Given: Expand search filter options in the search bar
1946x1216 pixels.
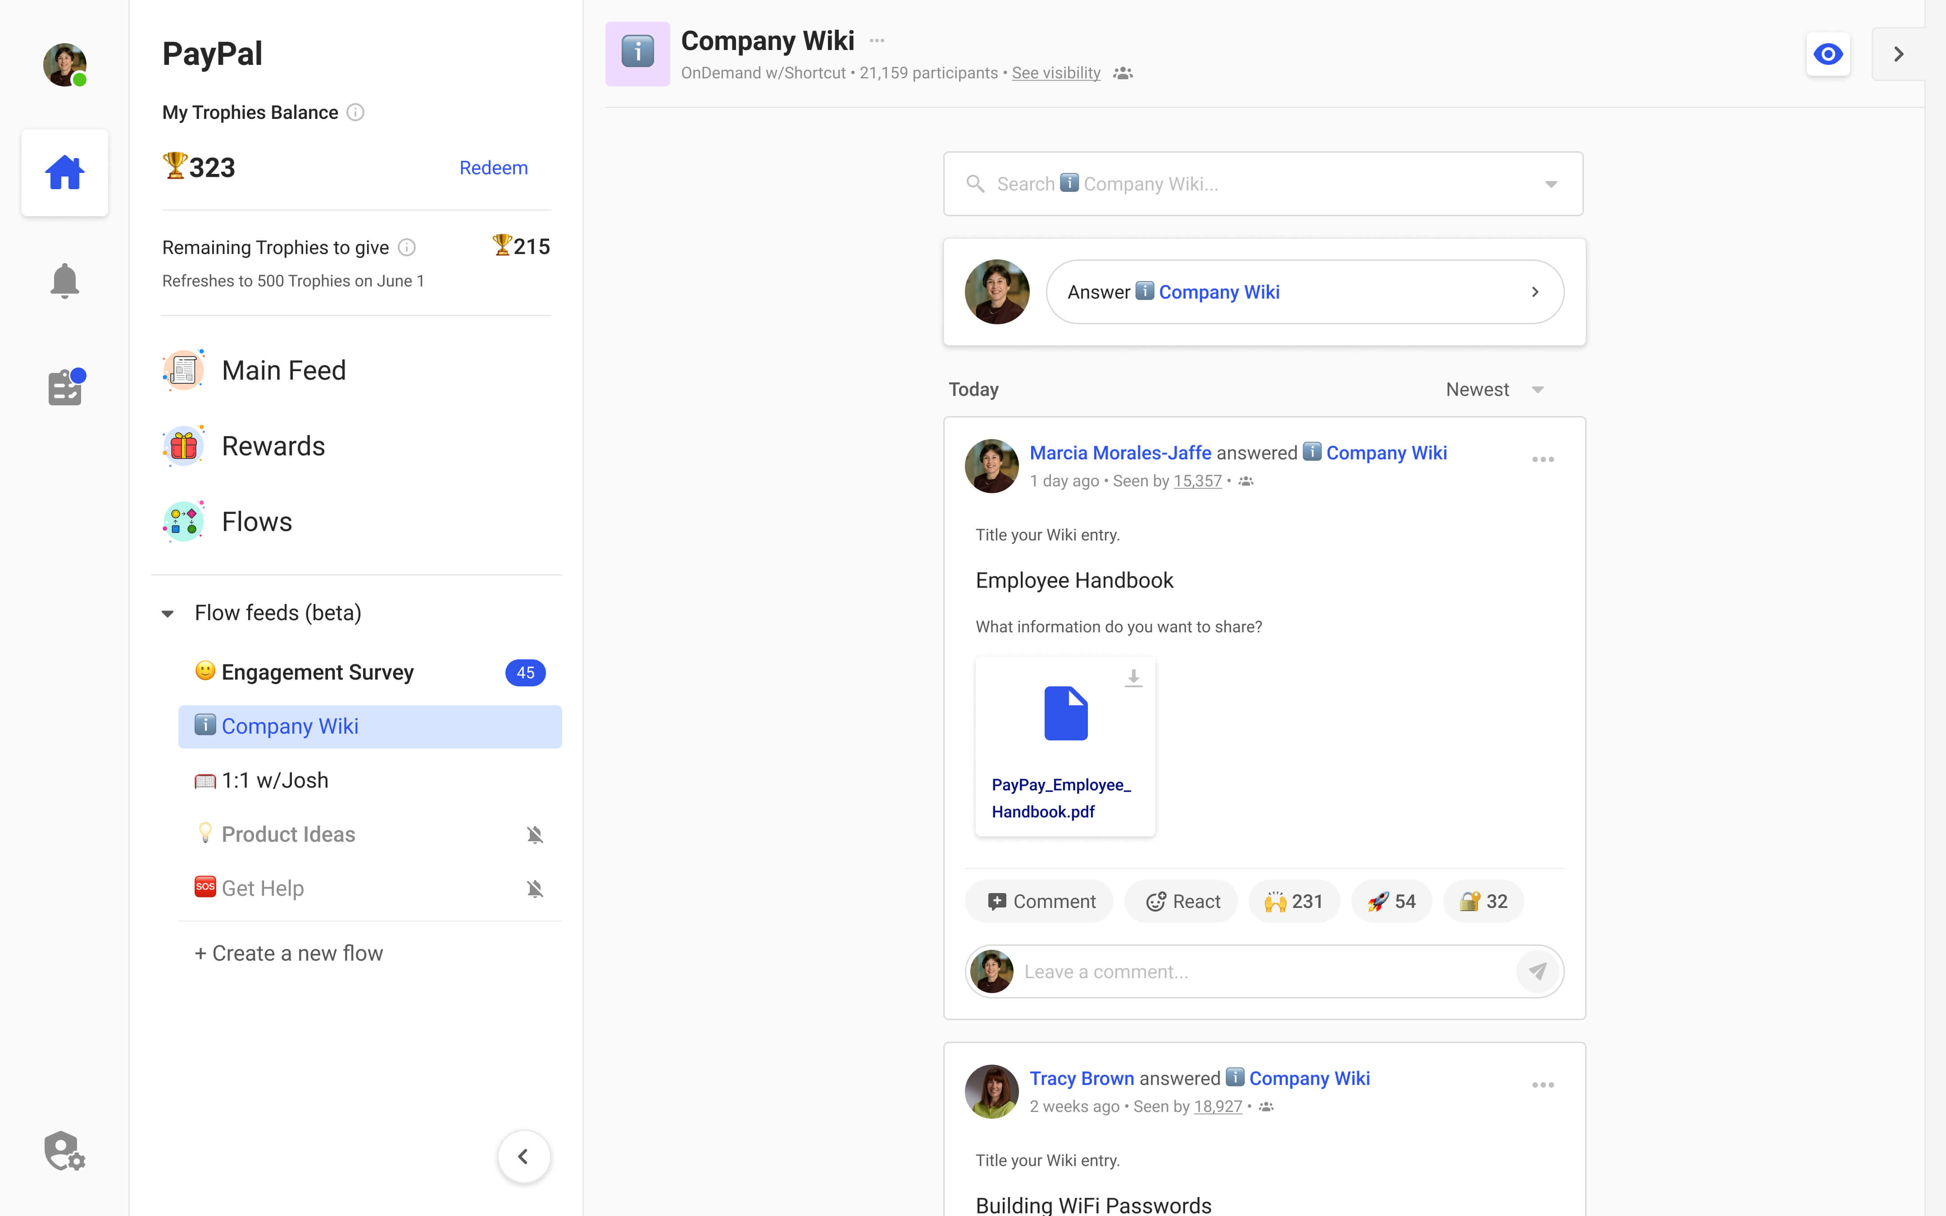Looking at the screenshot, I should tap(1550, 183).
